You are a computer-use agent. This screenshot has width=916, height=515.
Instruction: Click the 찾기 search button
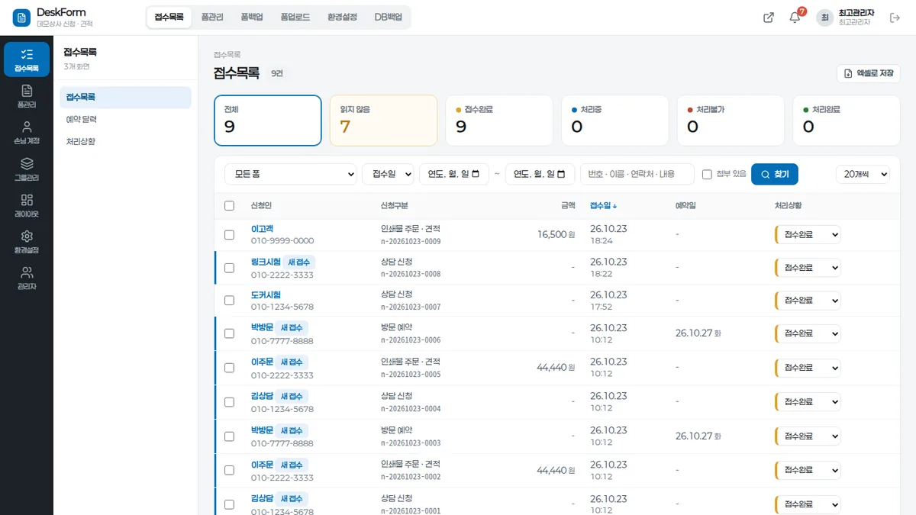pos(775,174)
